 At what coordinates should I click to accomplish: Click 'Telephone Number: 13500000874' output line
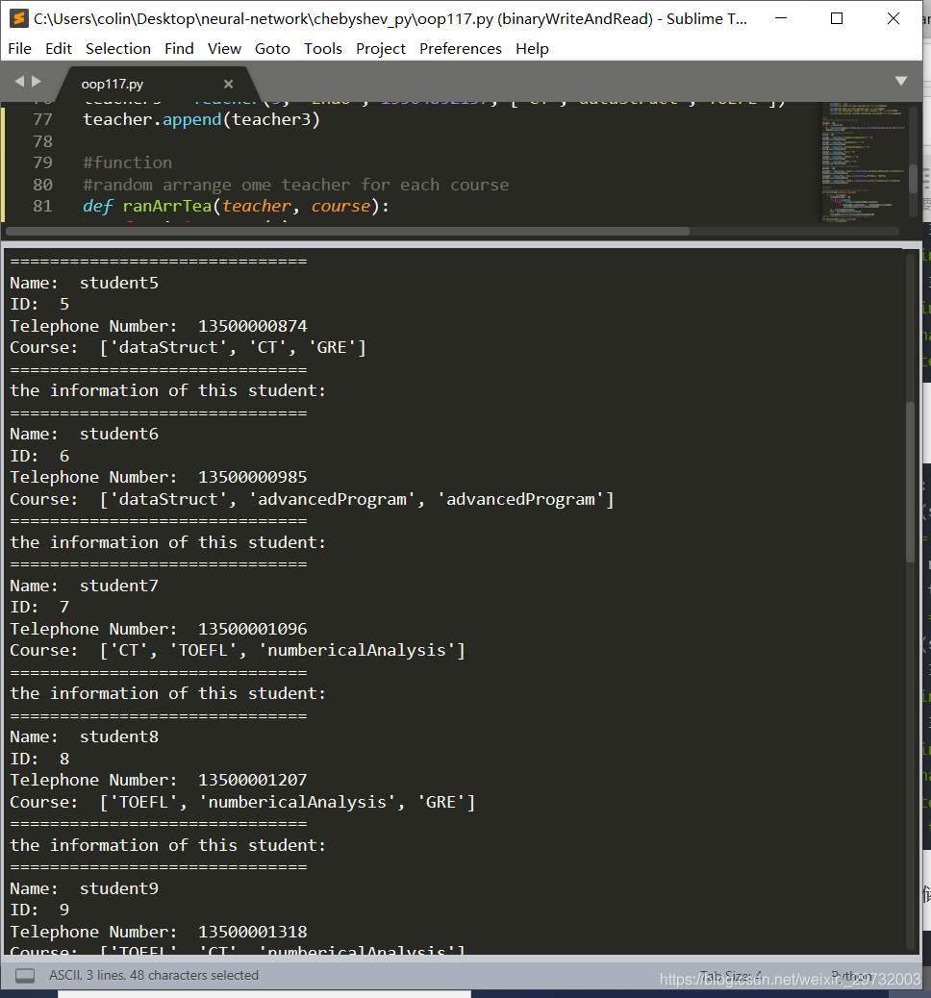159,326
